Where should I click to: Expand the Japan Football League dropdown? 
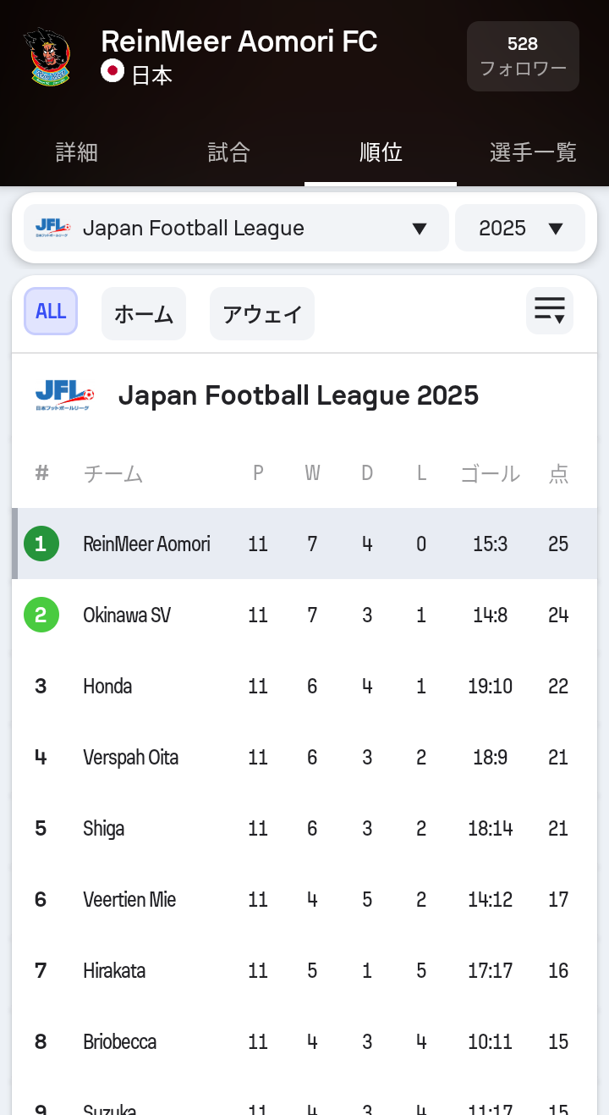(236, 228)
